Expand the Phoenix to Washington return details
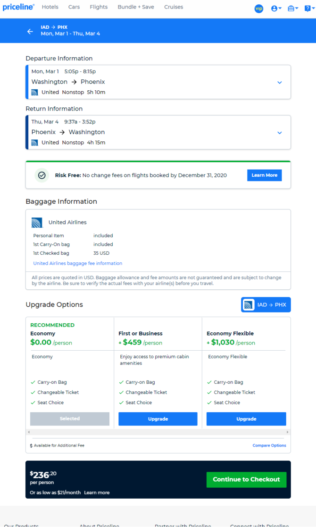 [279, 133]
